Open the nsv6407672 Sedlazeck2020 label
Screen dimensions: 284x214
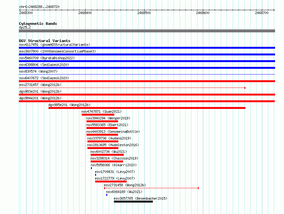click(x=44, y=78)
